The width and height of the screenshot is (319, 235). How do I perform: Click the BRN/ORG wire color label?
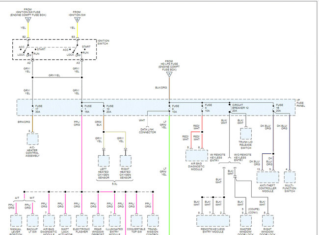[x=24, y=122]
